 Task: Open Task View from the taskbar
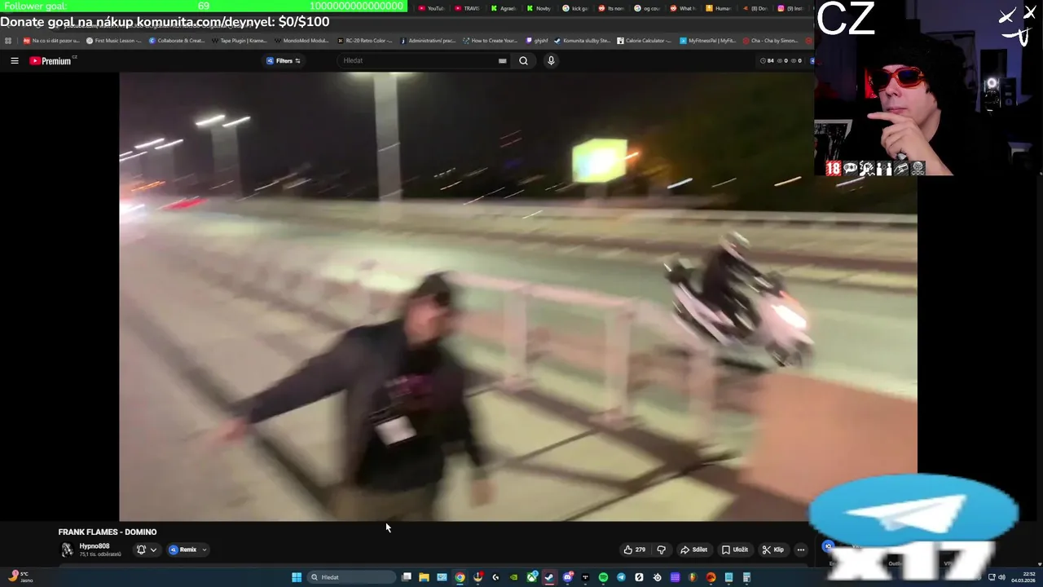[406, 577]
